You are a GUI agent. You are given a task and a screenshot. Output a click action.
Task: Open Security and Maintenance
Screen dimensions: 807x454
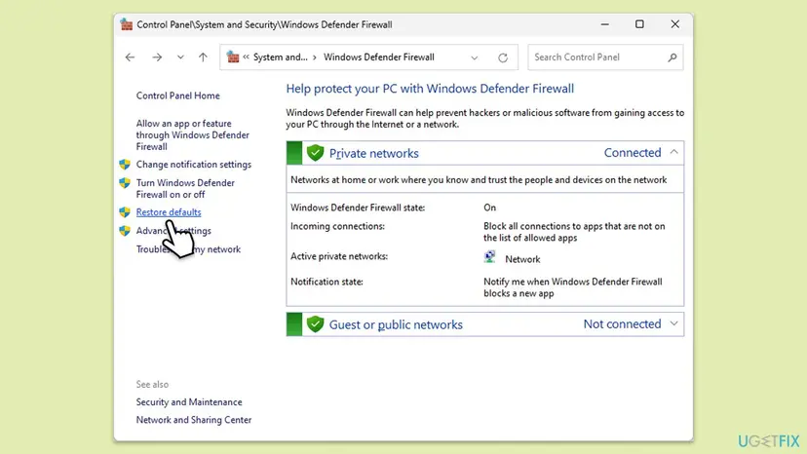tap(189, 402)
